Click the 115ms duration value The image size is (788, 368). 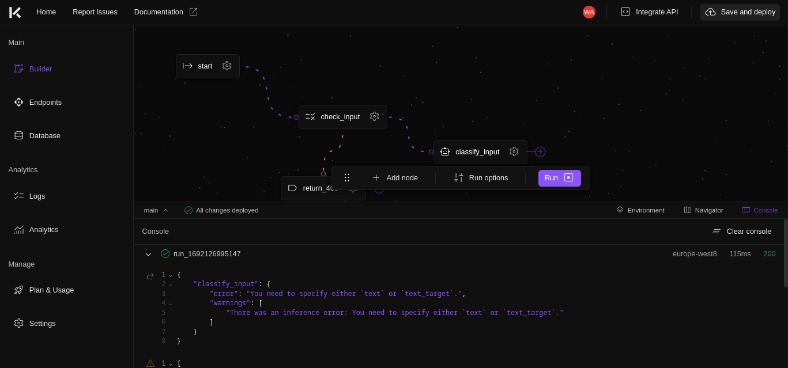tap(740, 254)
